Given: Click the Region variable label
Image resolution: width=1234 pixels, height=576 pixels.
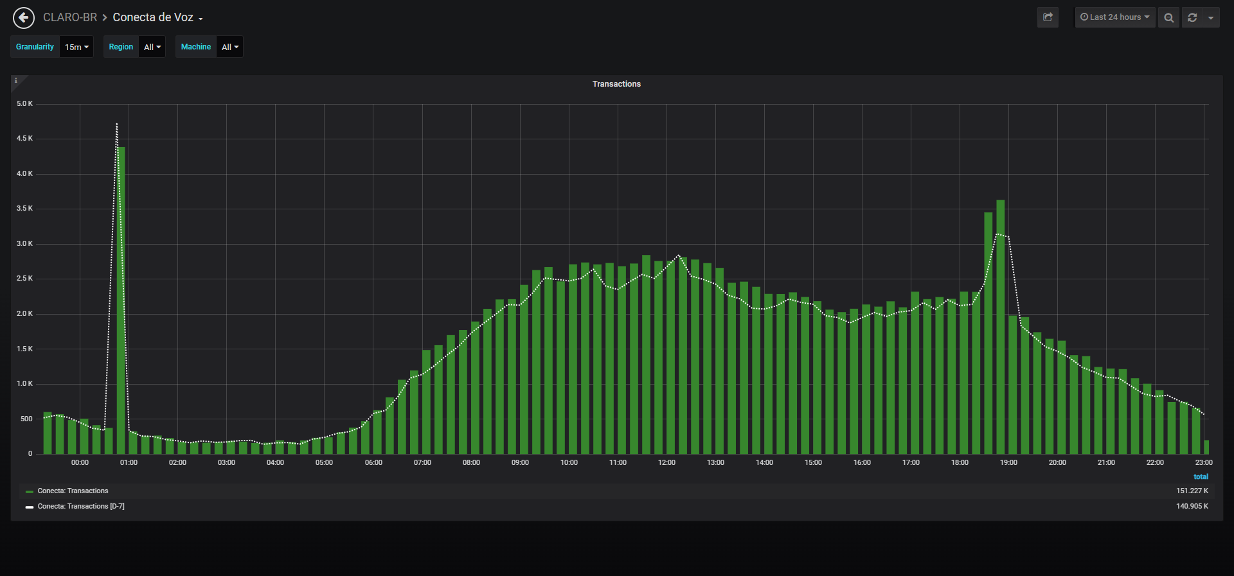Looking at the screenshot, I should 121,47.
